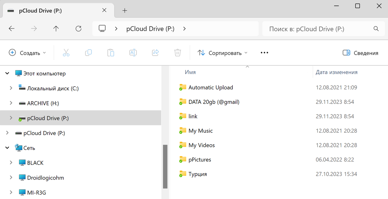Click chevron before pCloud Drive in address bar
This screenshot has height=199, width=388.
(x=116, y=28)
